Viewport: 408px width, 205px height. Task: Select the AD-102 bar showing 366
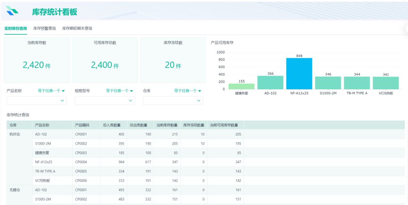pos(270,82)
